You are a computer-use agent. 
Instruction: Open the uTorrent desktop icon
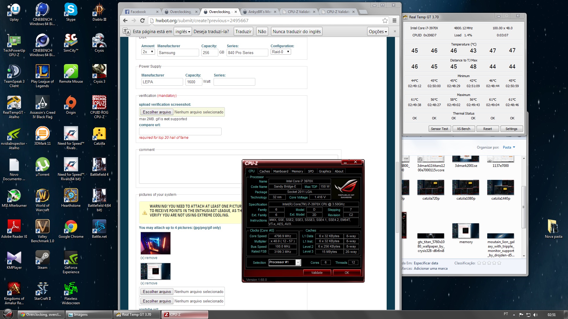(x=42, y=167)
